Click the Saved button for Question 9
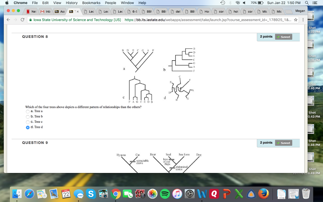 (x=283, y=143)
